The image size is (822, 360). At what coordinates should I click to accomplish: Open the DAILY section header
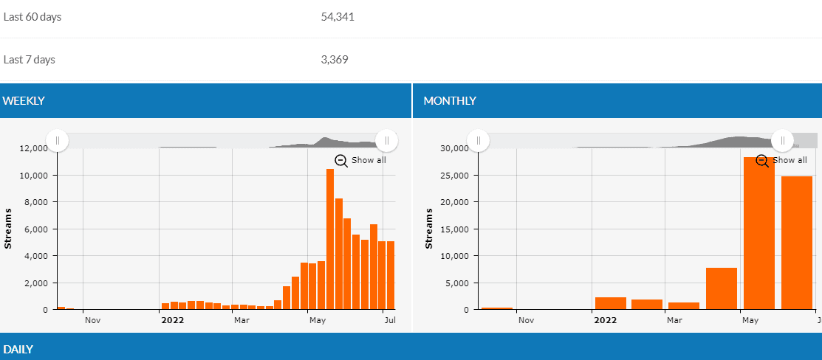[x=411, y=348]
